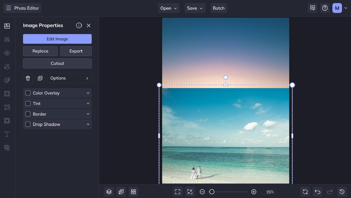Screen dimensions: 351x198
Task: Click the trash delete icon
Action: pyautogui.click(x=28, y=78)
